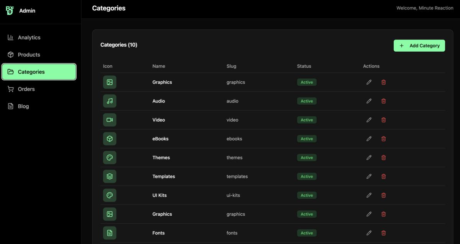
Task: Delete the Audio category via trash icon
Action: 383,101
